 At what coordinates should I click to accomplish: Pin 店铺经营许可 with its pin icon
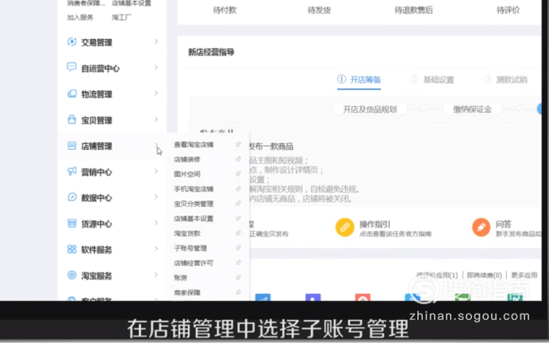[x=238, y=262]
